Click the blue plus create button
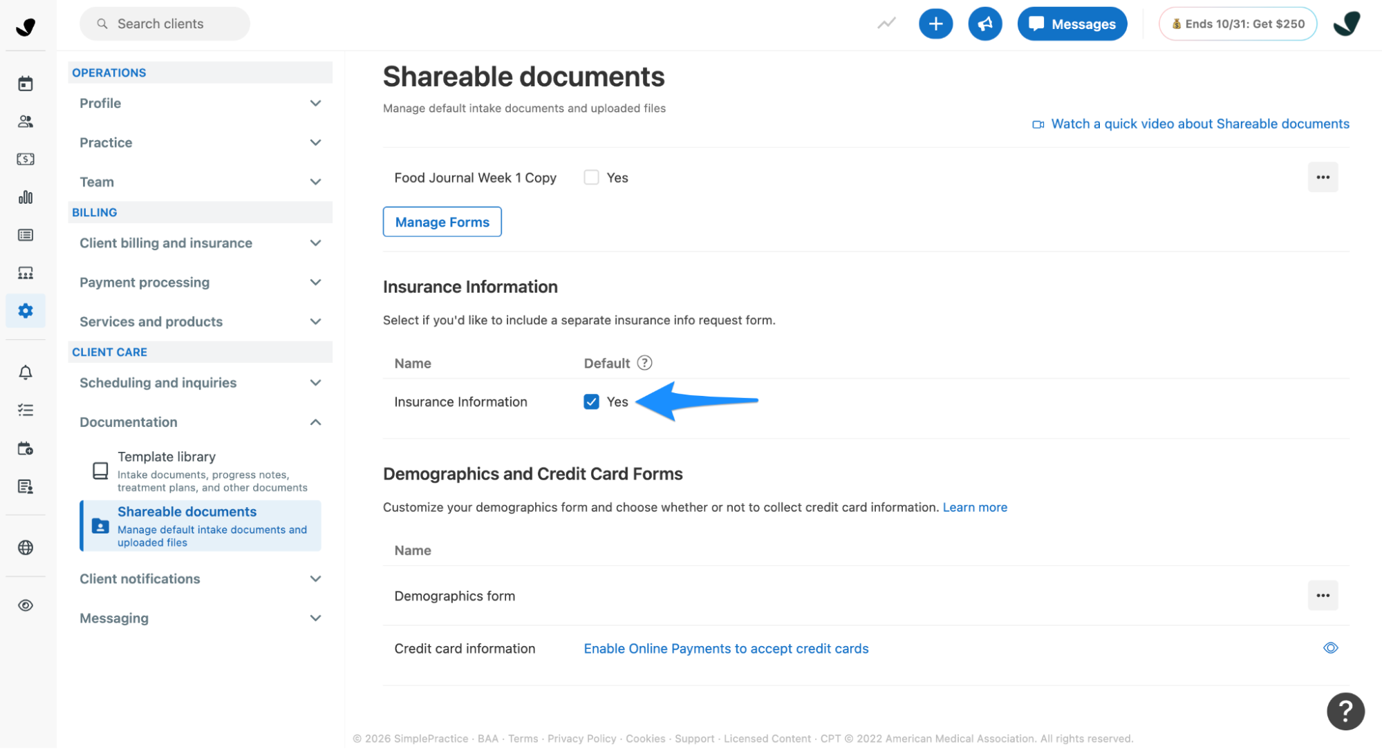Screen dimensions: 1382x749 (x=935, y=24)
